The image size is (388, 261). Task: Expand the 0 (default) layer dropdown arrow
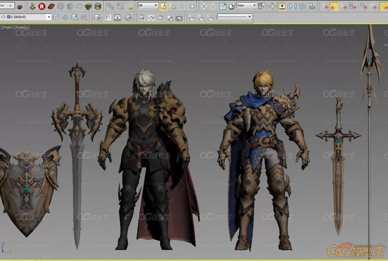coord(49,17)
